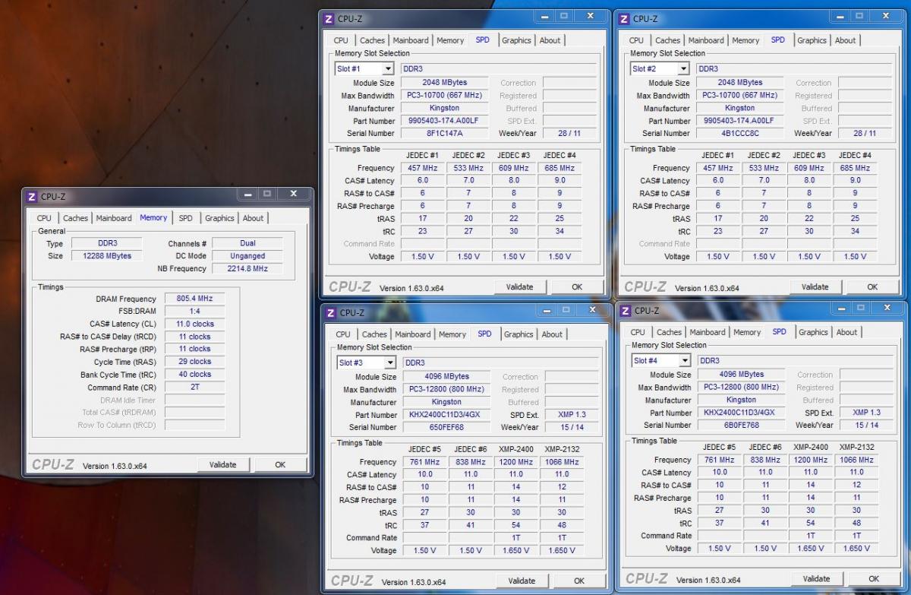
Task: Click OK in the Slot #1 window
Action: [x=577, y=287]
